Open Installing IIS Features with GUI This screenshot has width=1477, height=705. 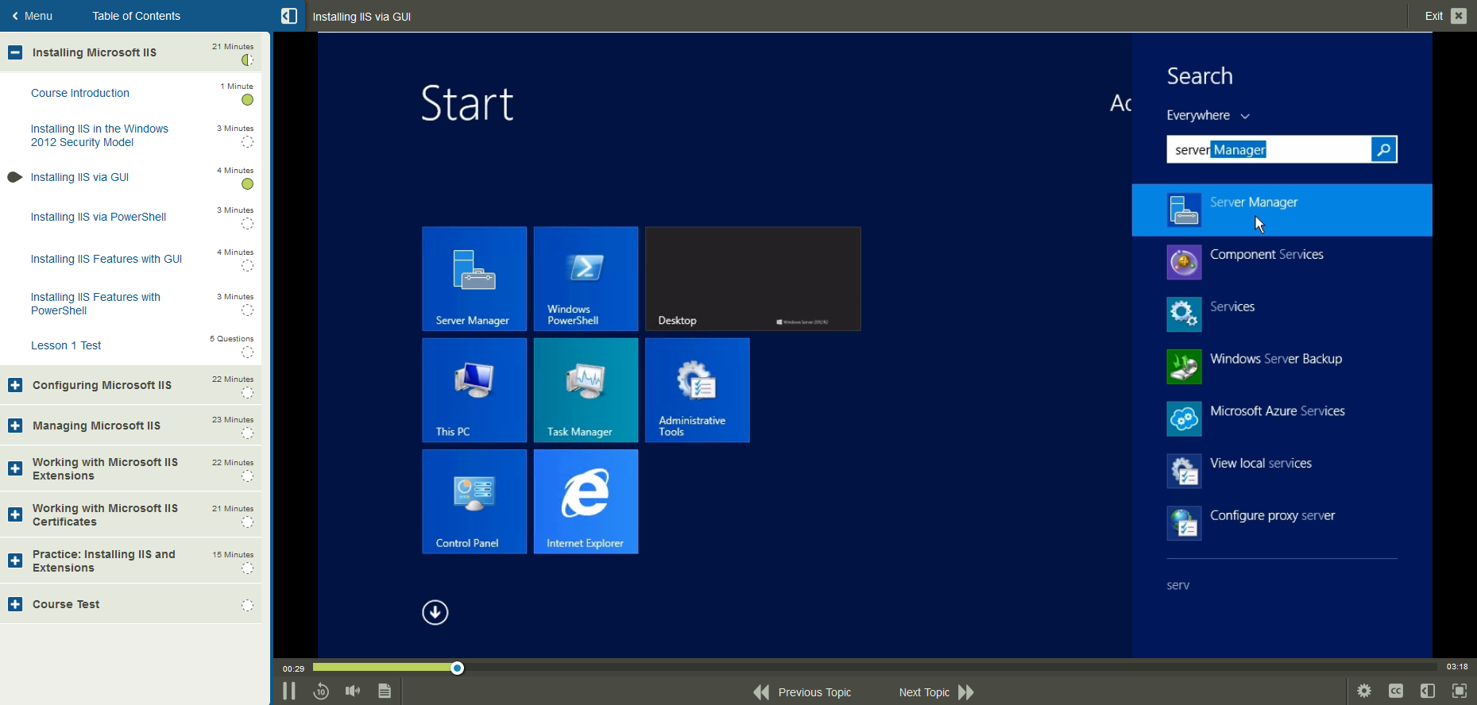(x=106, y=259)
